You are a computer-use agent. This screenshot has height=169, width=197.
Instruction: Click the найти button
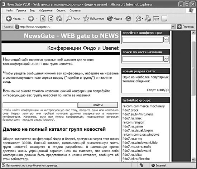pos(98,105)
